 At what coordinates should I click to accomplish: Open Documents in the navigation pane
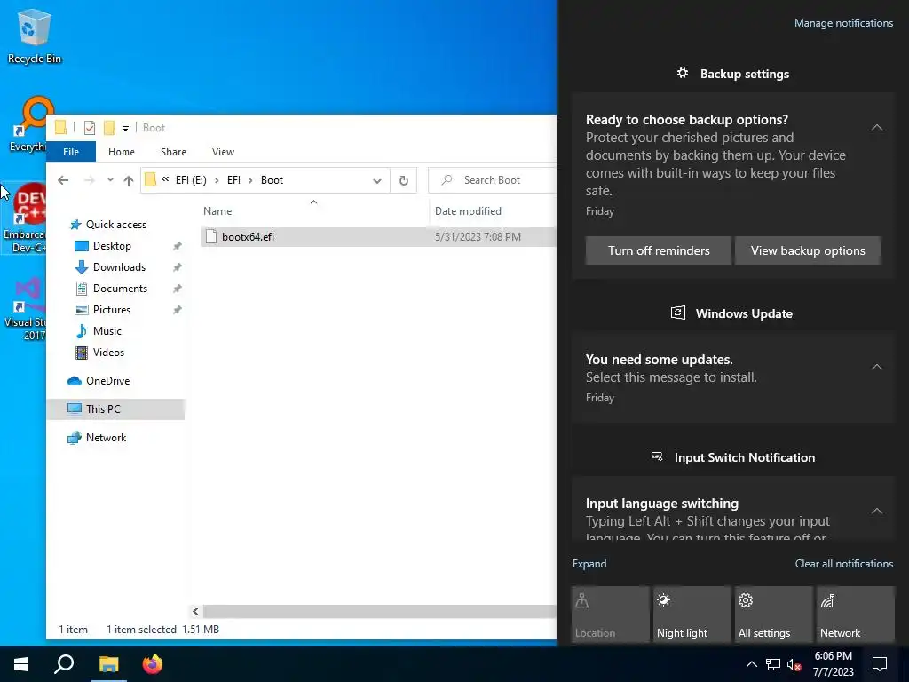click(x=120, y=289)
